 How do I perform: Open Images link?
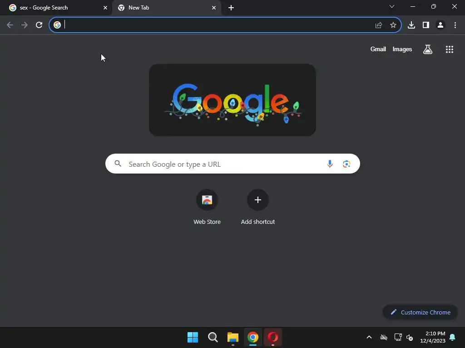pos(402,49)
